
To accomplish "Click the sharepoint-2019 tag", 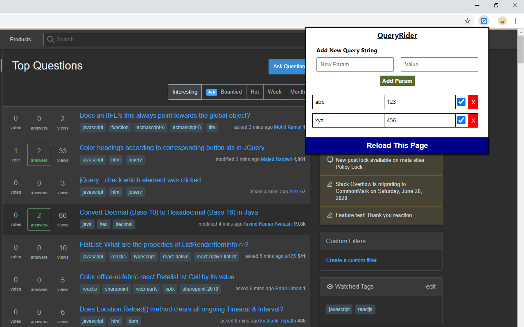I will [x=200, y=289].
